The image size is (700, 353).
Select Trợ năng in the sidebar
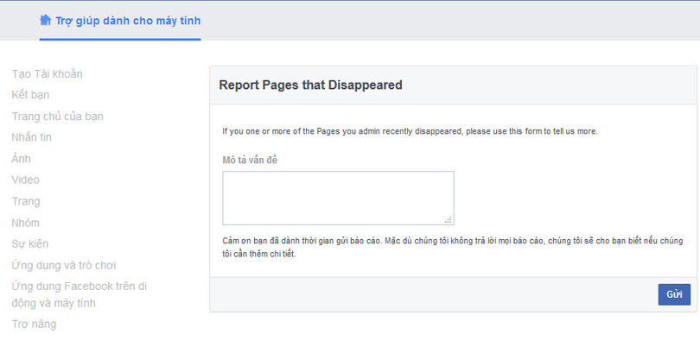[x=34, y=325]
